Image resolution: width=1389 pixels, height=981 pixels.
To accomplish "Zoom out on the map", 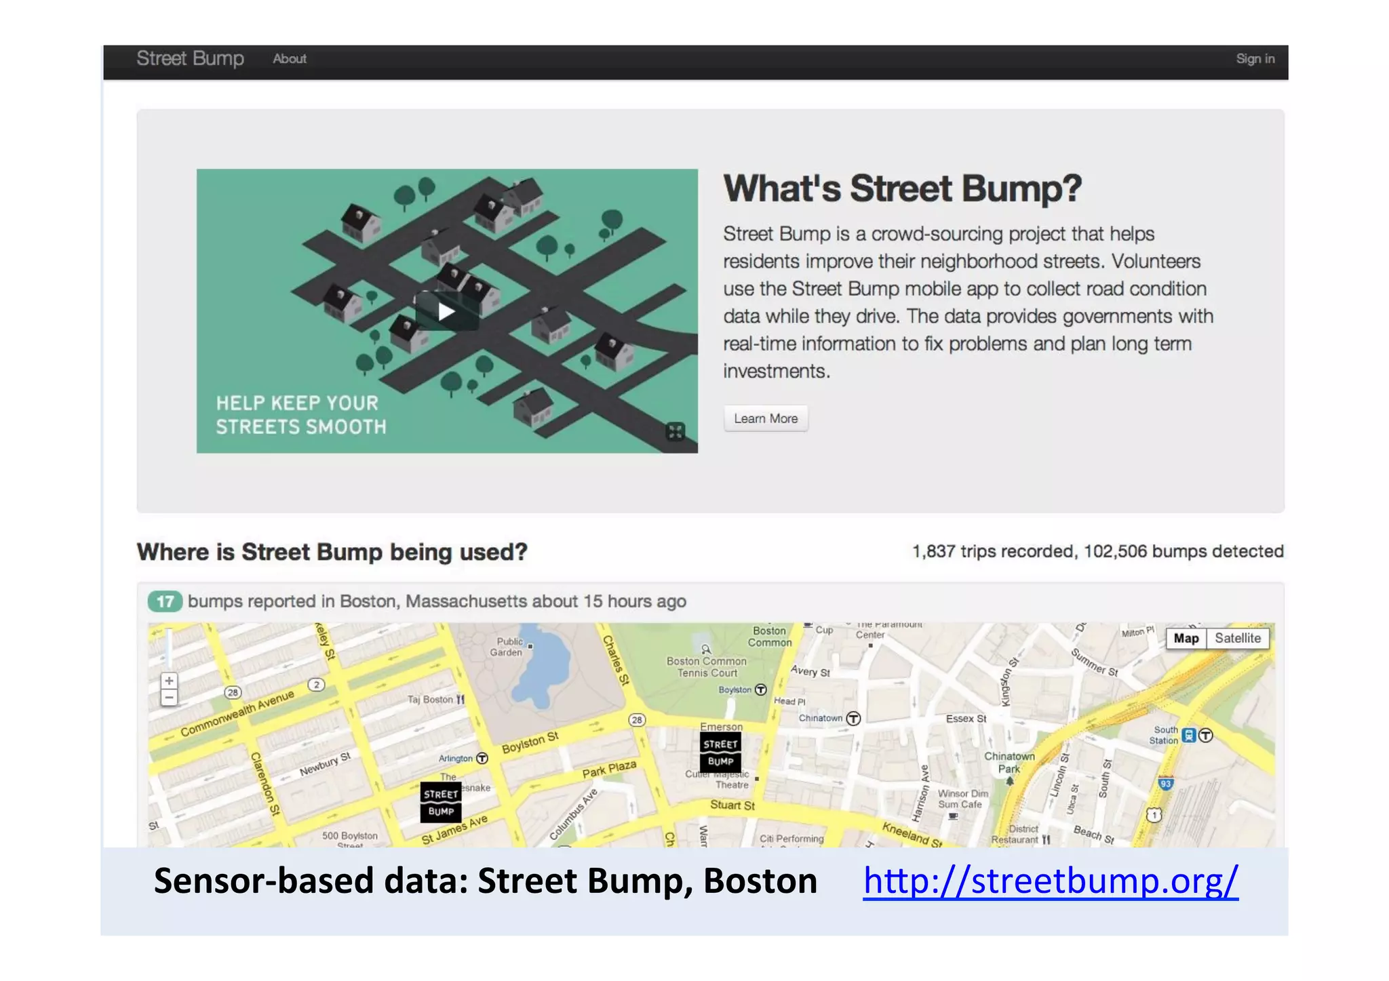I will pos(169,698).
